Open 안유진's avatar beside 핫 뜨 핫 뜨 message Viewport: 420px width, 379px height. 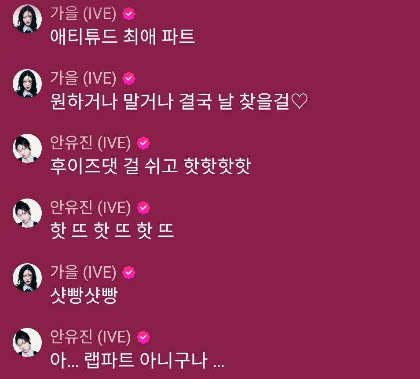click(27, 213)
